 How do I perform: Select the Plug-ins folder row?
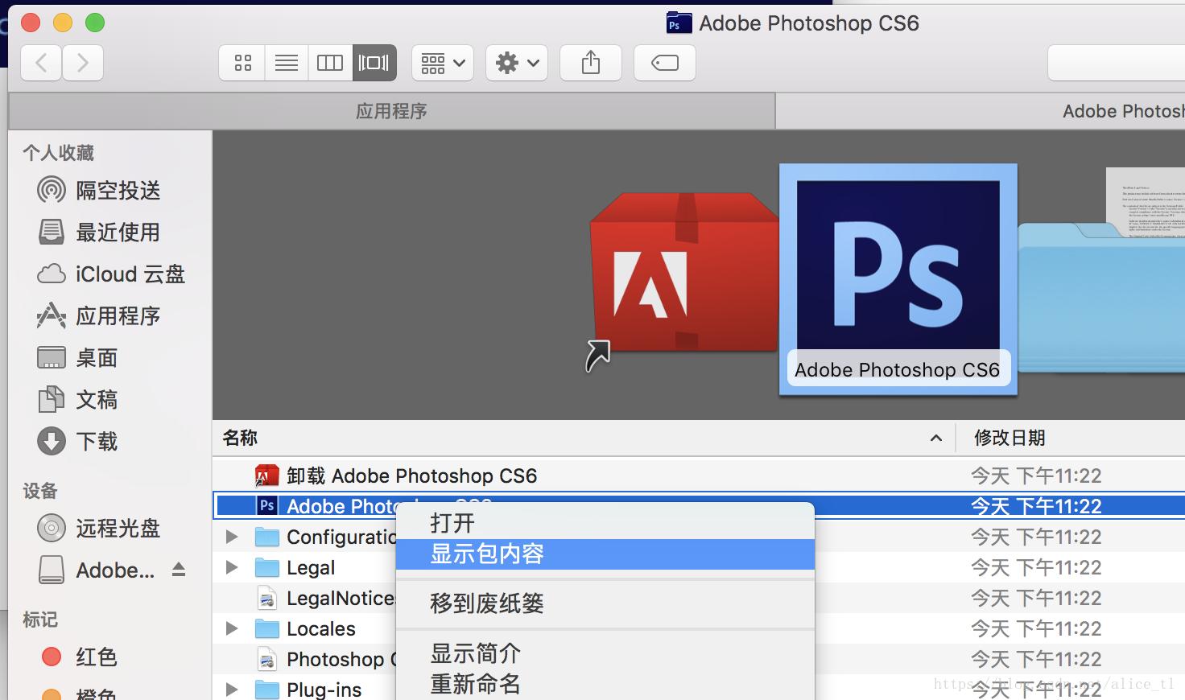(x=699, y=688)
